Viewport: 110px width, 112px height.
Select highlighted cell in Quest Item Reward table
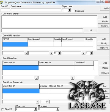point(21,91)
